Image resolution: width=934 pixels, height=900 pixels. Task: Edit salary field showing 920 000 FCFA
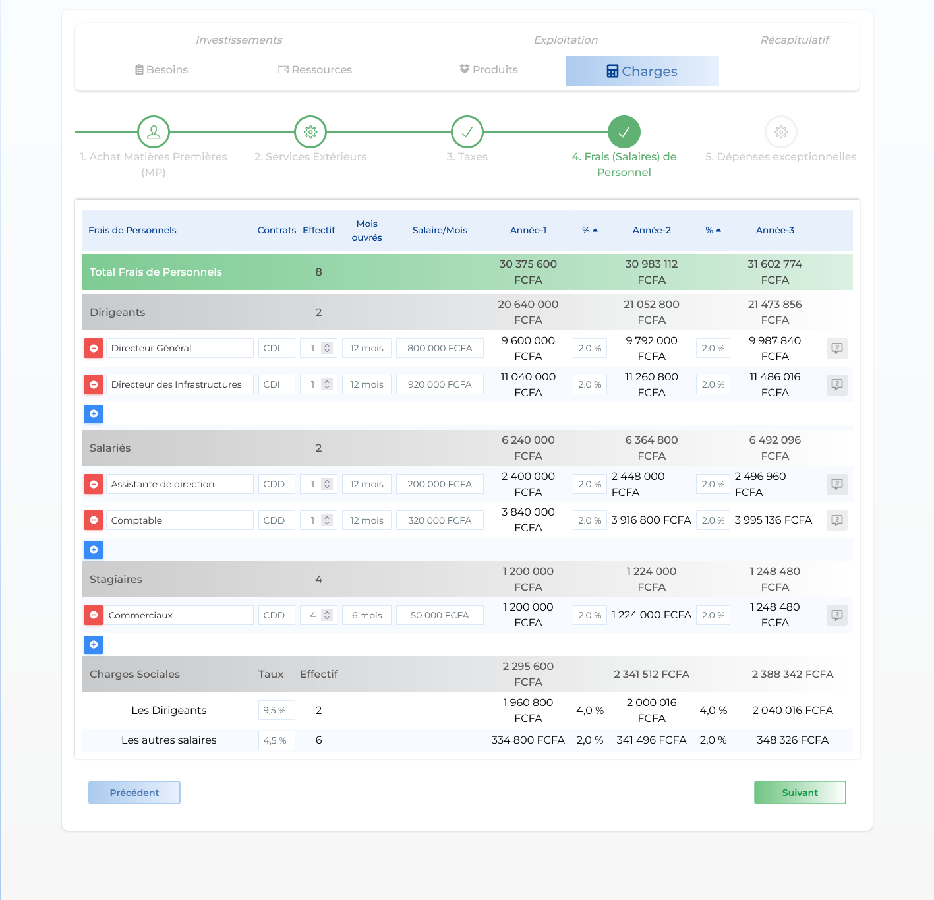click(440, 384)
